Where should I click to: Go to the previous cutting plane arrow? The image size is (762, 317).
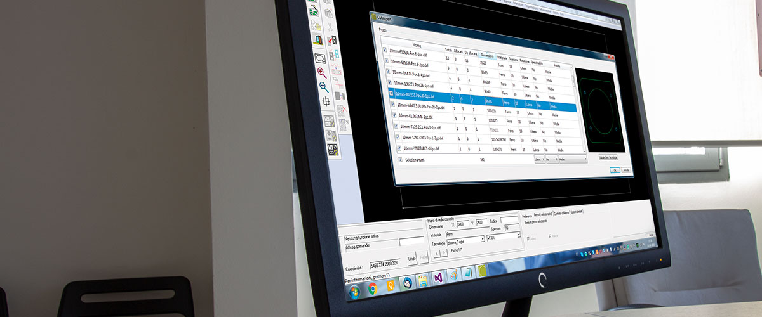[x=436, y=252]
